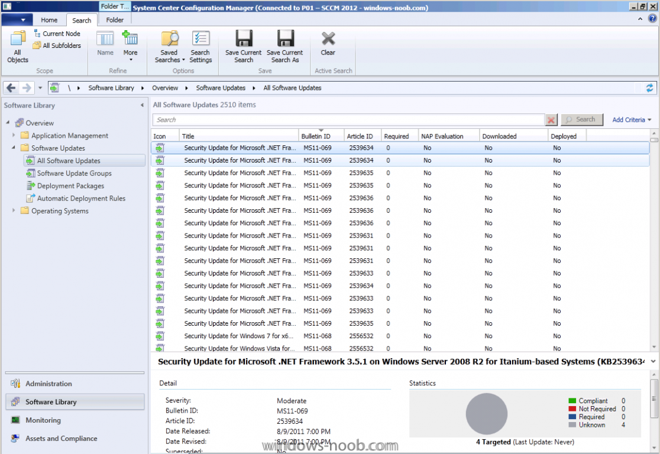Click the All Objects scope icon
Viewport: 660px width, 454px height.
point(17,46)
